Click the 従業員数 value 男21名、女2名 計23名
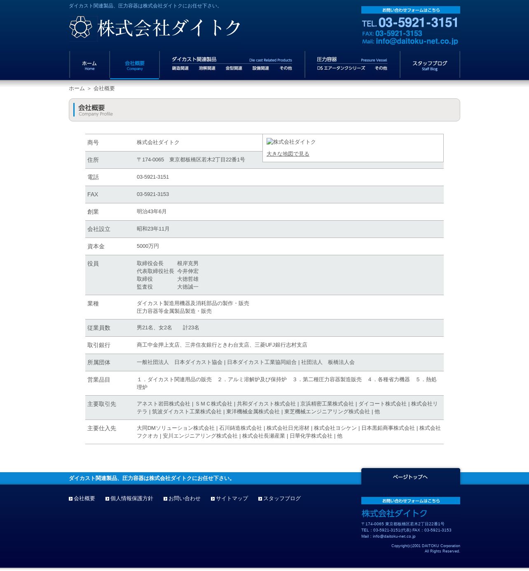The image size is (529, 571). (168, 328)
